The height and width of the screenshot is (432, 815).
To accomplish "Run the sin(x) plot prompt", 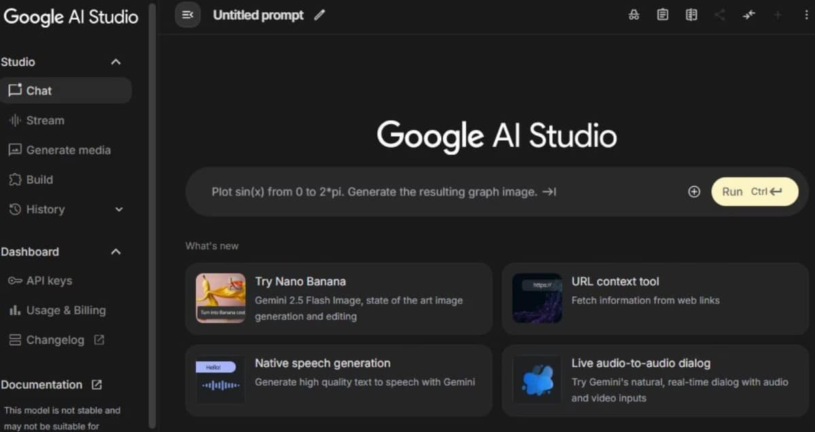I will (755, 192).
